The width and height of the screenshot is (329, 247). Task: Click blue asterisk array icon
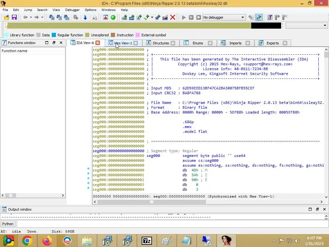tap(157, 17)
